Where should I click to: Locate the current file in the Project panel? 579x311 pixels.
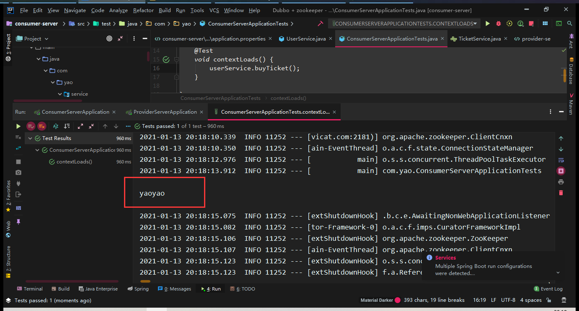pyautogui.click(x=109, y=38)
